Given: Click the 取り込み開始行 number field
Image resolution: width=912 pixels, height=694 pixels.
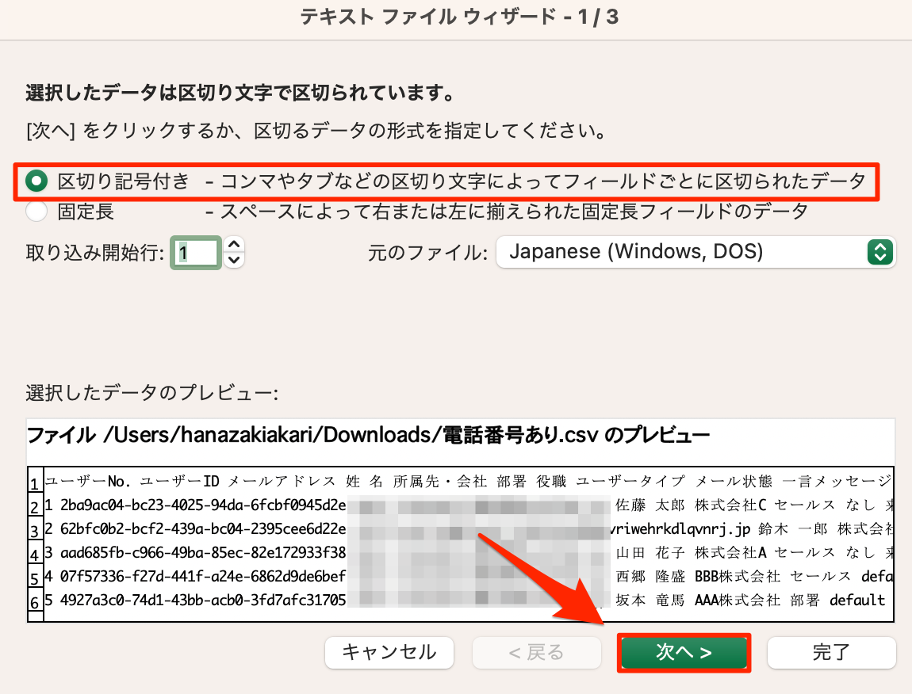Looking at the screenshot, I should point(196,253).
